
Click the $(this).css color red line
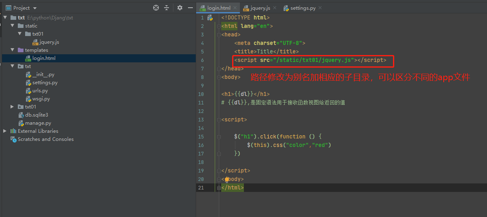click(289, 145)
